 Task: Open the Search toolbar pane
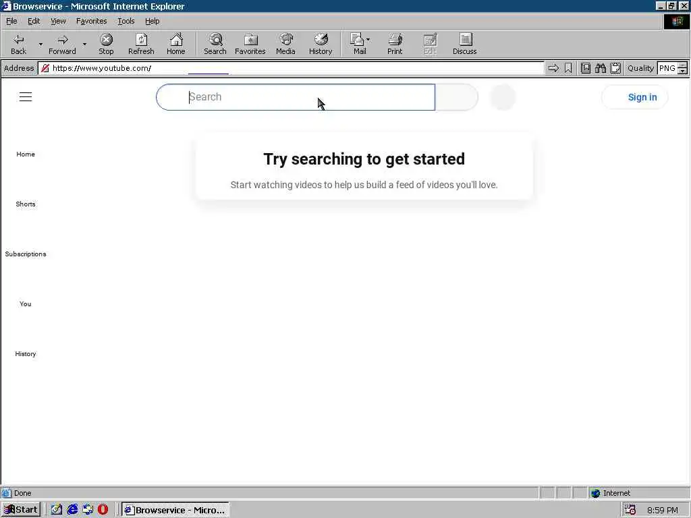[215, 44]
